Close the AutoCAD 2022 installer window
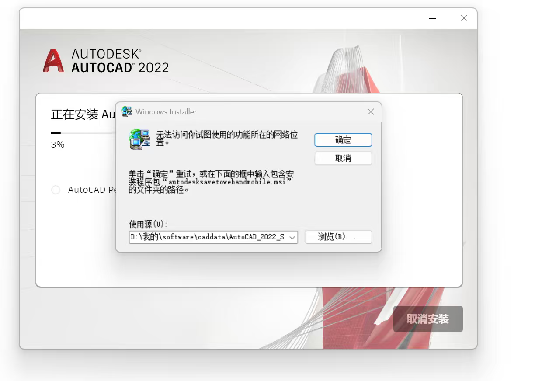Image resolution: width=535 pixels, height=381 pixels. pyautogui.click(x=464, y=18)
